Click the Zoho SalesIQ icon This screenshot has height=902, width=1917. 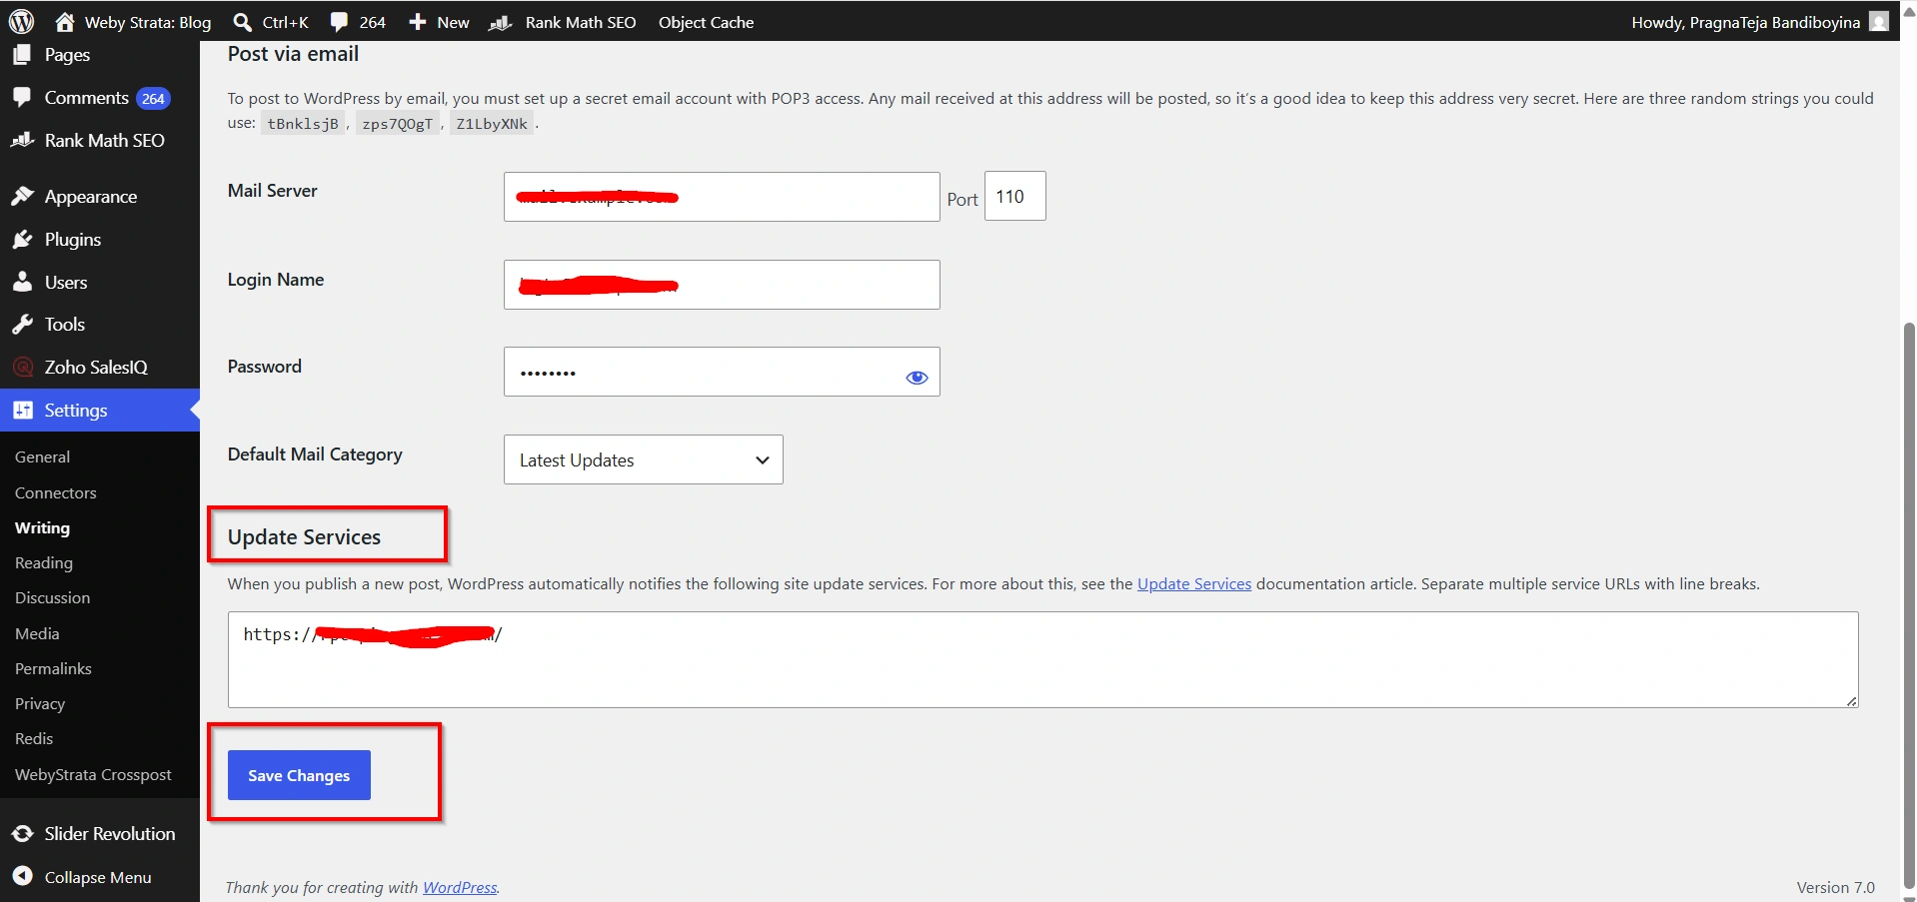pos(22,367)
